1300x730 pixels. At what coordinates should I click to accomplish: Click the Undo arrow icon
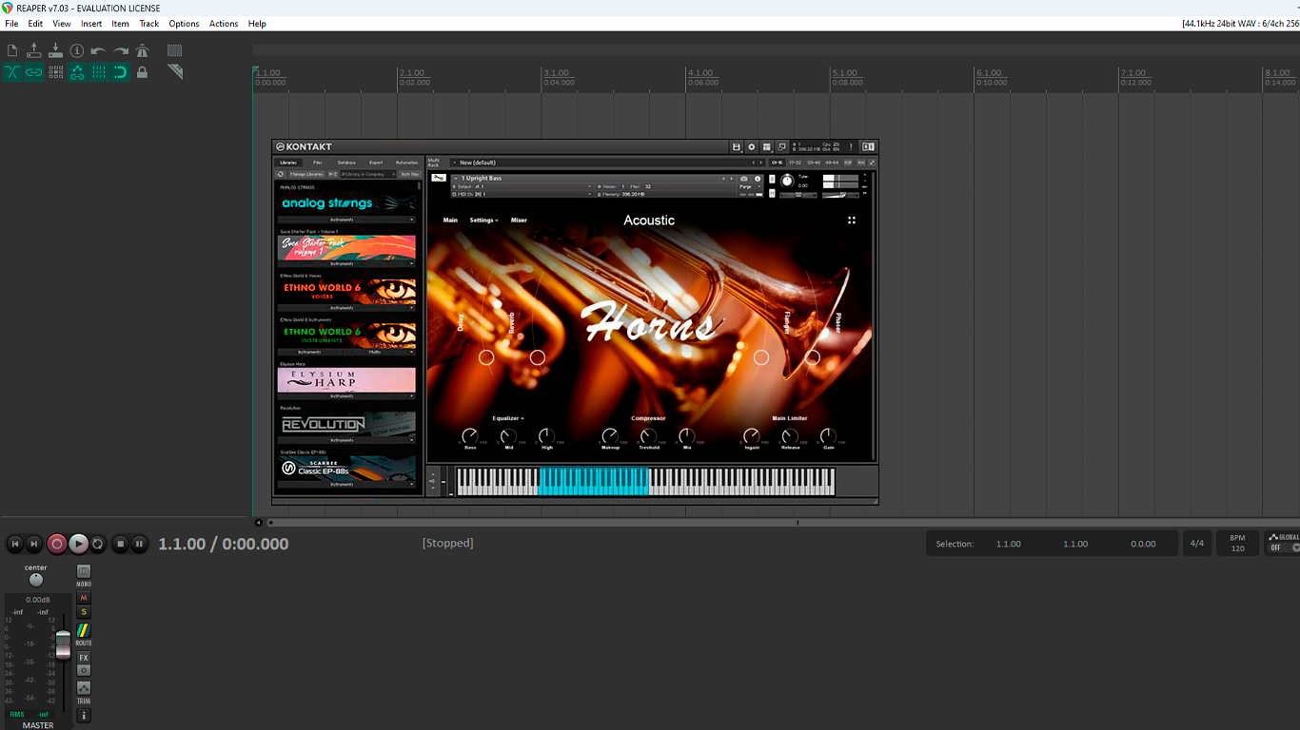(x=98, y=50)
